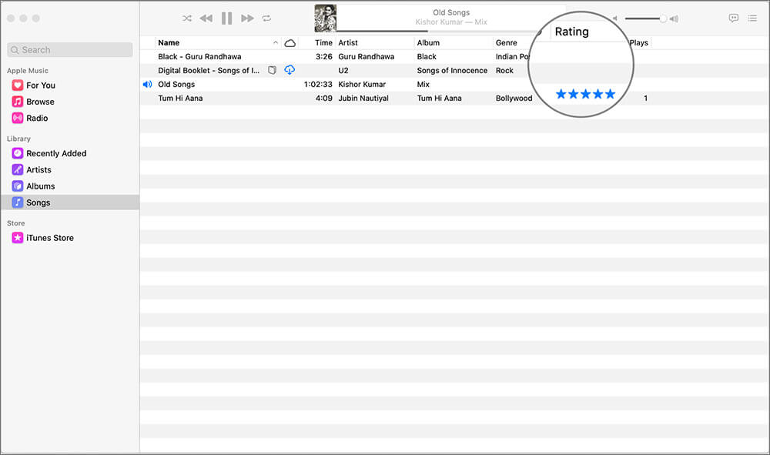Adjust the volume slider knob

pos(663,18)
